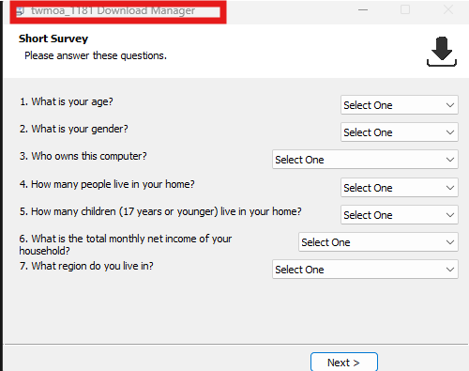Open the monthly net income dropdown
This screenshot has width=469, height=371.
click(378, 242)
